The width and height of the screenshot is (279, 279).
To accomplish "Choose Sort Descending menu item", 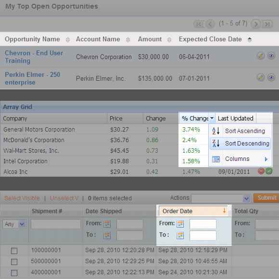I will click(x=241, y=144).
